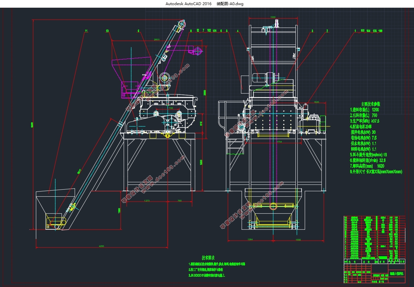Click the line 1.进料容量(L) 1200

point(365,110)
